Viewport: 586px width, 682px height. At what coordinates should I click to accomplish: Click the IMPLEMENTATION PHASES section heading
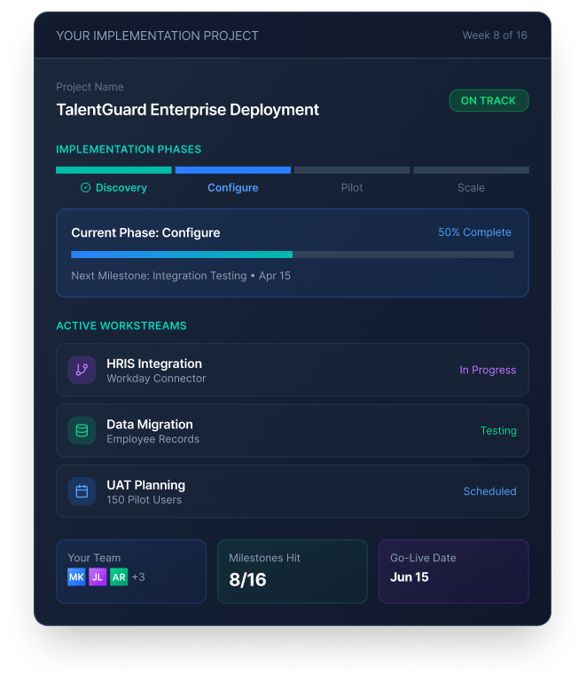click(x=129, y=149)
